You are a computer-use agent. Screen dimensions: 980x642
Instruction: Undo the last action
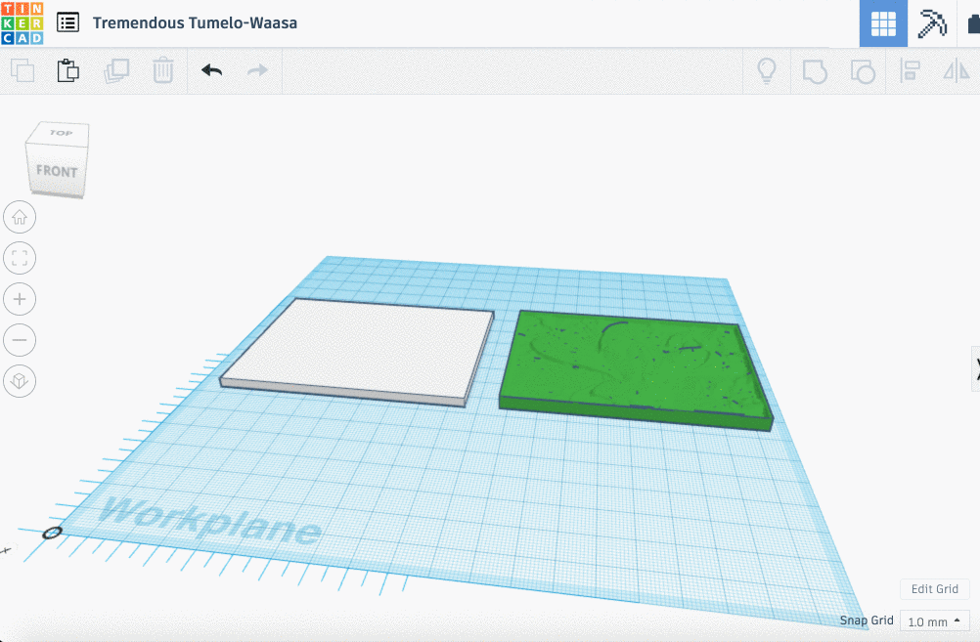pos(212,70)
